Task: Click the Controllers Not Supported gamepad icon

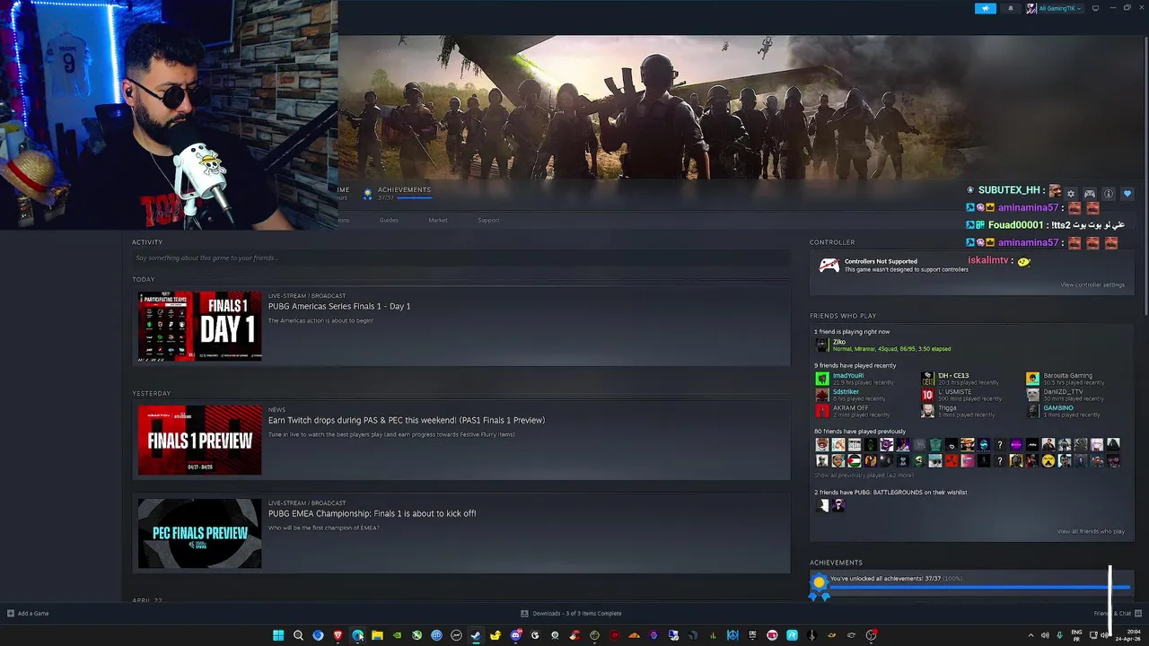Action: tap(829, 266)
